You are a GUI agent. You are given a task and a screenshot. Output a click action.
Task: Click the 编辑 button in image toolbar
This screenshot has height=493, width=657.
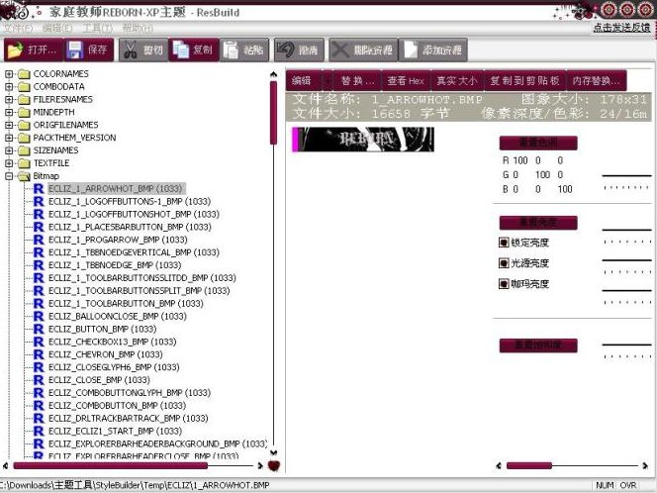[304, 80]
